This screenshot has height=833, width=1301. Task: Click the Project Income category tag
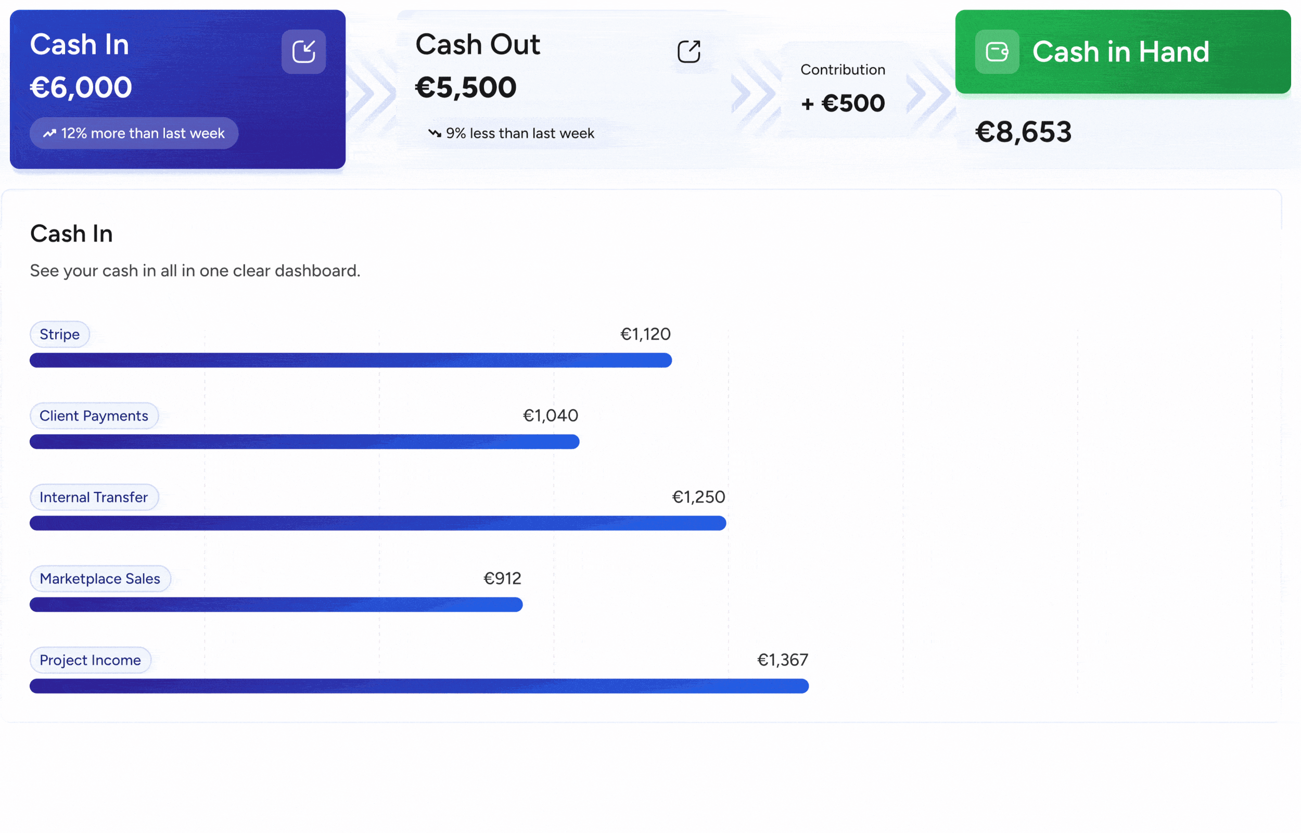[x=90, y=660]
